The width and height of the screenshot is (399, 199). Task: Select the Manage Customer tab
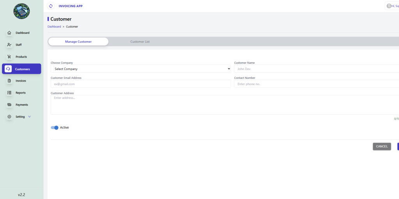tap(78, 42)
